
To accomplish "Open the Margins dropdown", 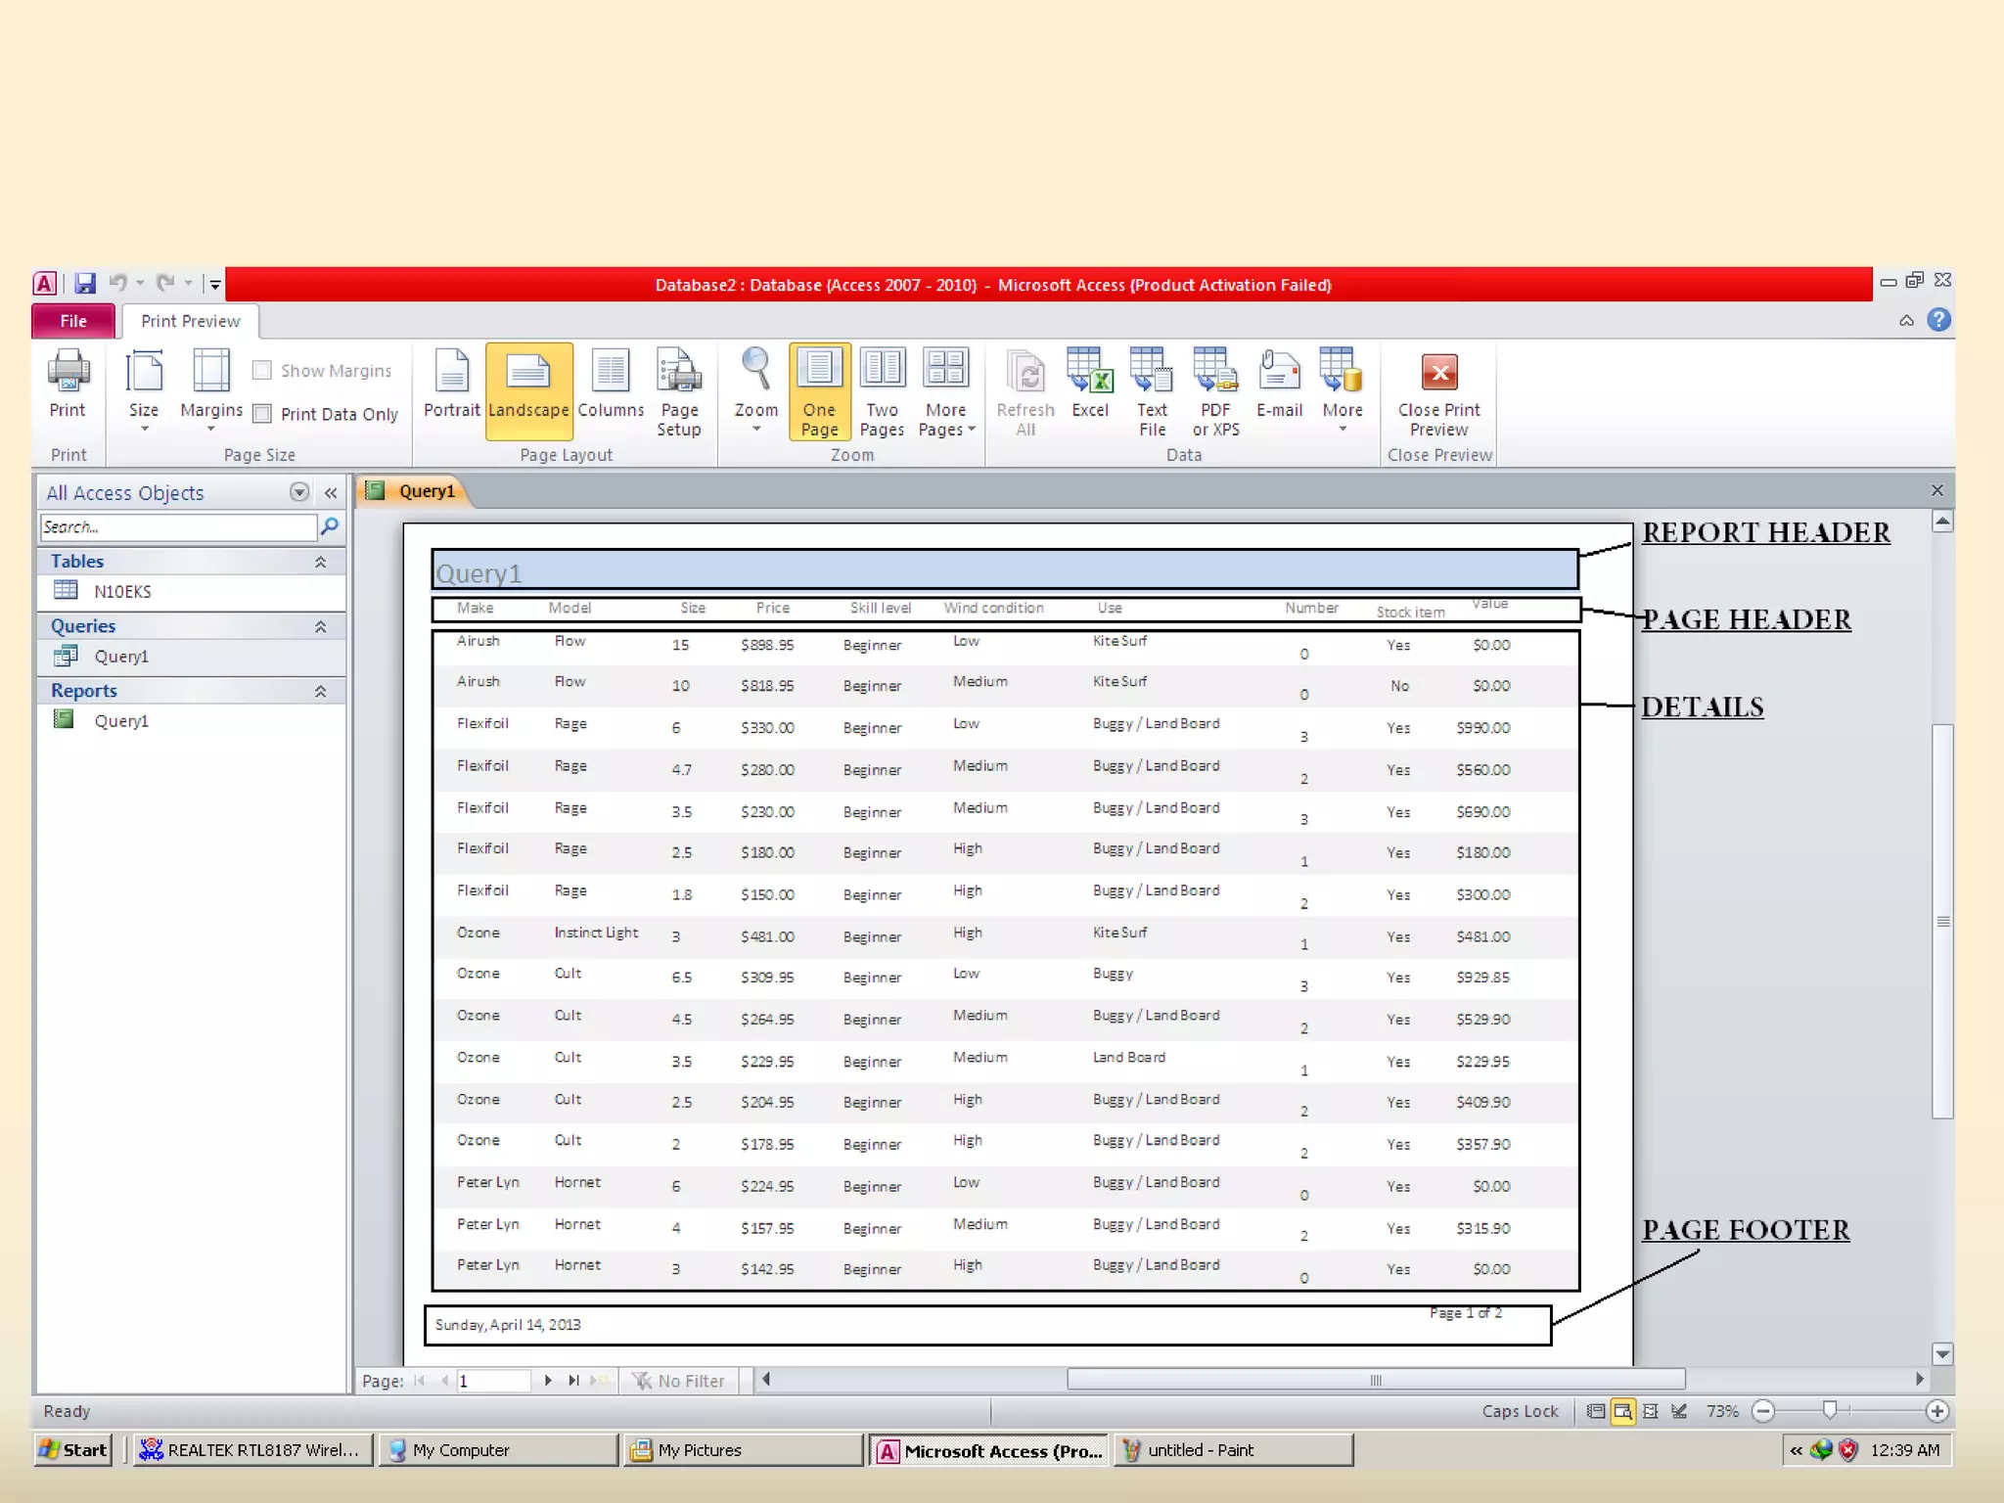I will click(x=210, y=391).
